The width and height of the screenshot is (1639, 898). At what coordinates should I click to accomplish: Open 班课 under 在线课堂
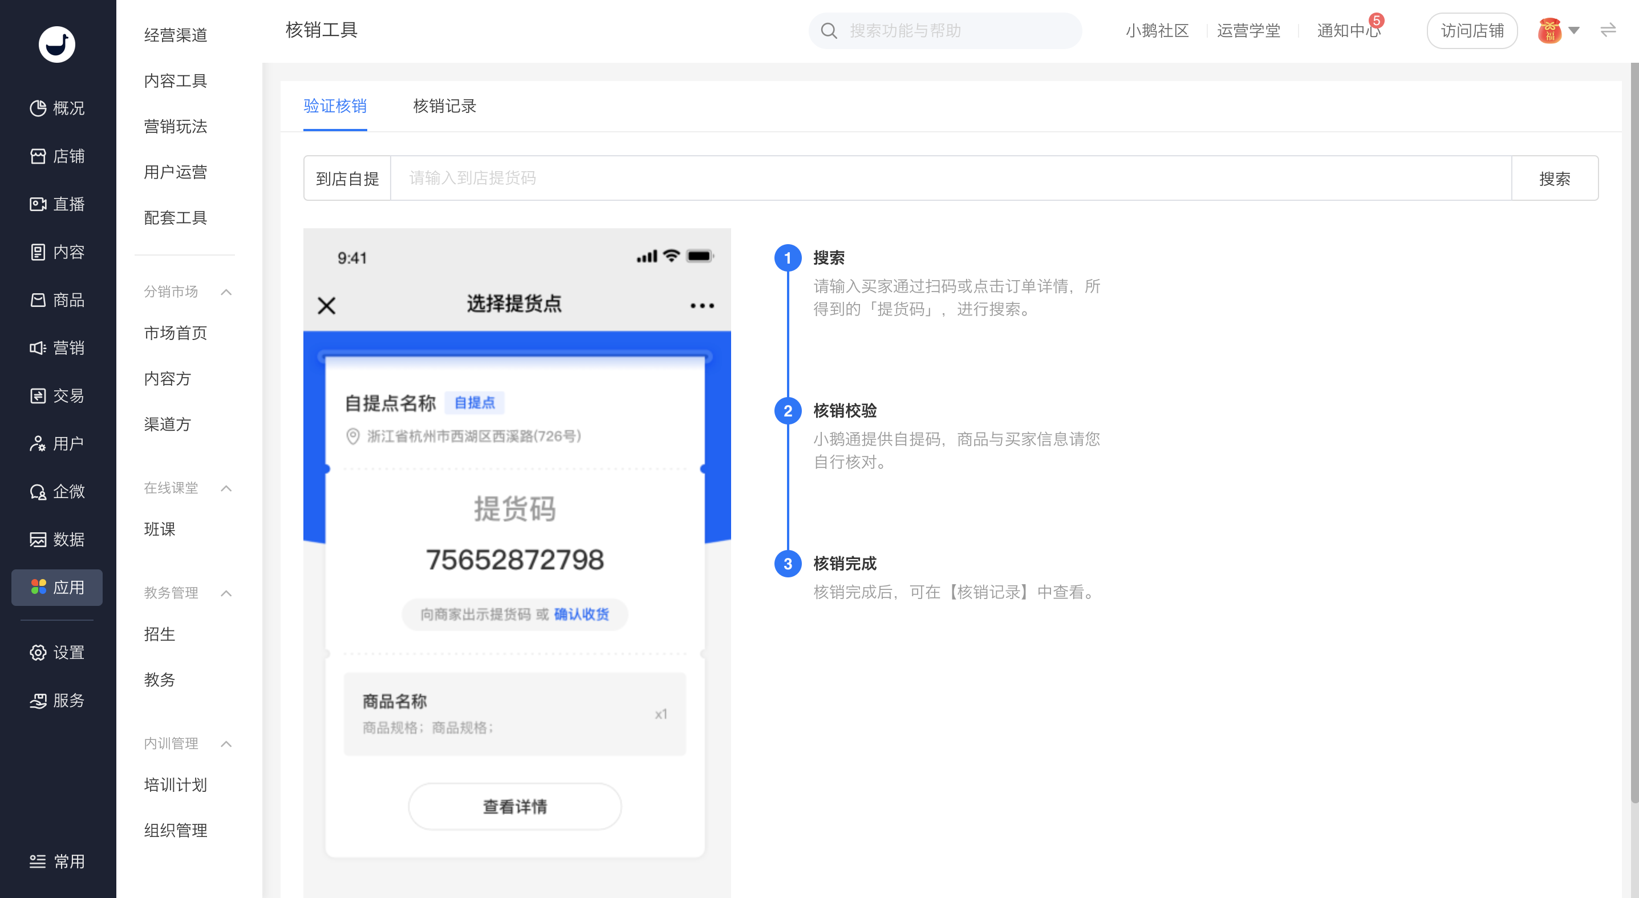coord(160,529)
